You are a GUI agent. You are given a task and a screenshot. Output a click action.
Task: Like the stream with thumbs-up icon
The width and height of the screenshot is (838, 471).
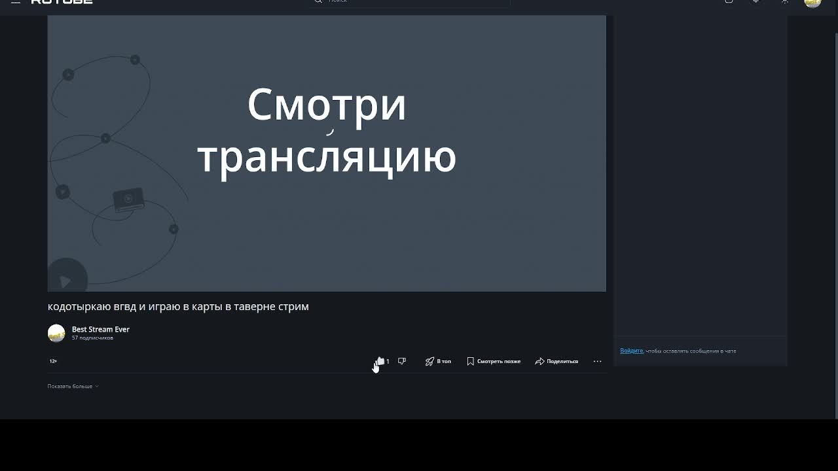coord(380,361)
